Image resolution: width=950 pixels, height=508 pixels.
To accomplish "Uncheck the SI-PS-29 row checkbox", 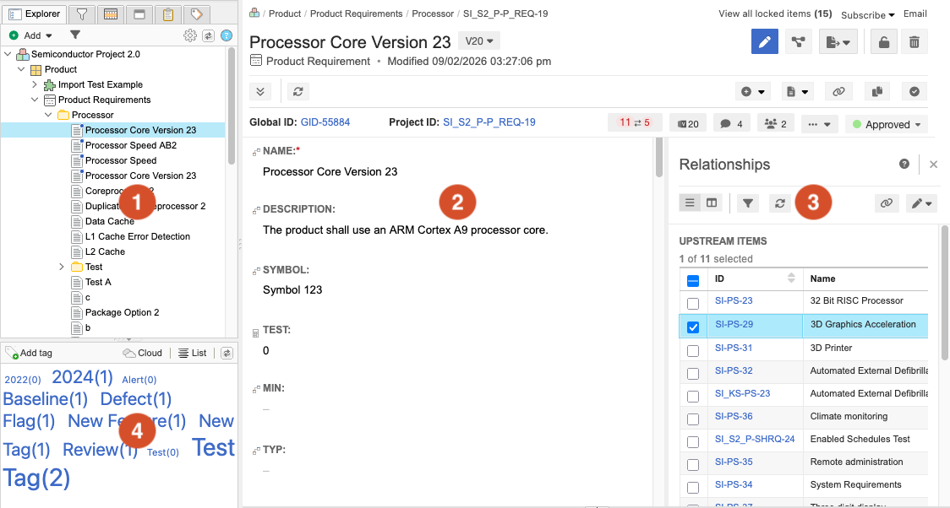I will click(x=693, y=327).
